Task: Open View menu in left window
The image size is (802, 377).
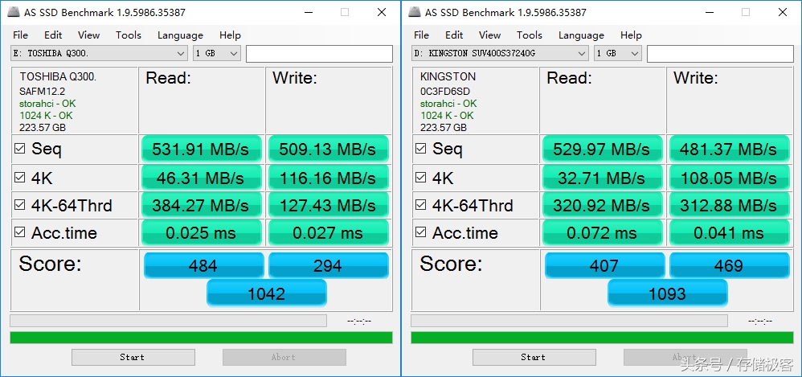Action: coord(88,35)
